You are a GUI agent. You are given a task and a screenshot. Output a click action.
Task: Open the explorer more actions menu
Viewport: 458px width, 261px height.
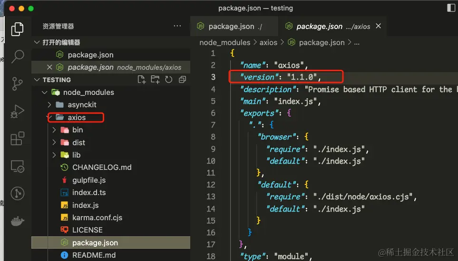(177, 26)
